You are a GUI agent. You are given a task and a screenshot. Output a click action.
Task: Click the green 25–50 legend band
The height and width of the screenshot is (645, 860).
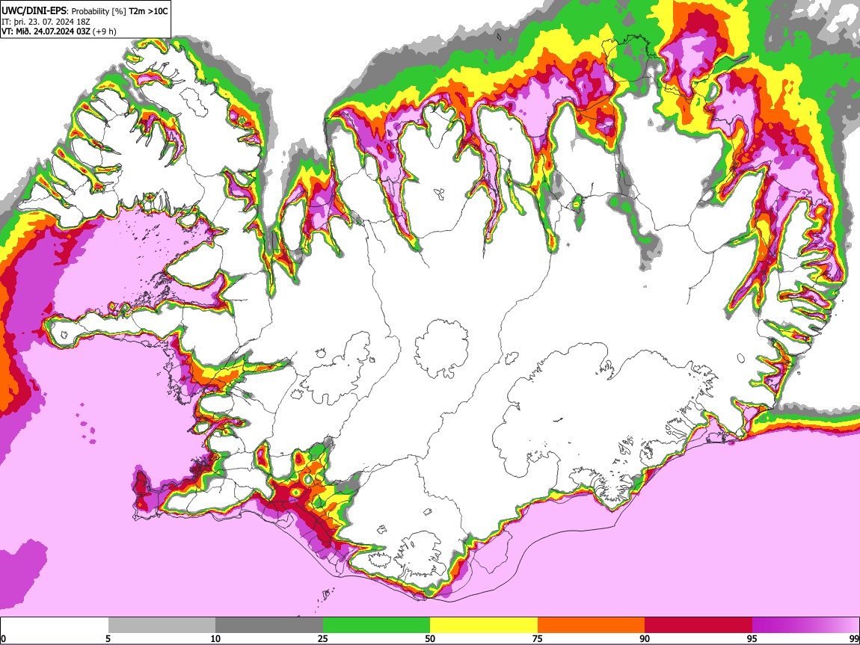pos(376,626)
